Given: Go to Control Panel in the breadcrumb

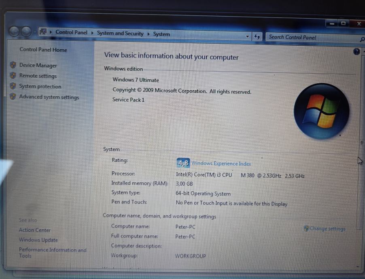Looking at the screenshot, I should point(72,32).
